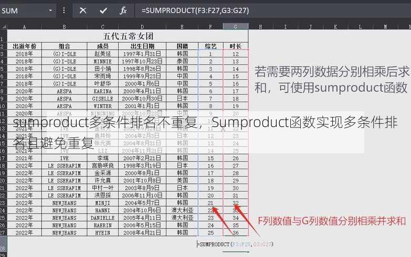Select the highlighted column G header
The height and width of the screenshot is (257, 411).
(235, 26)
